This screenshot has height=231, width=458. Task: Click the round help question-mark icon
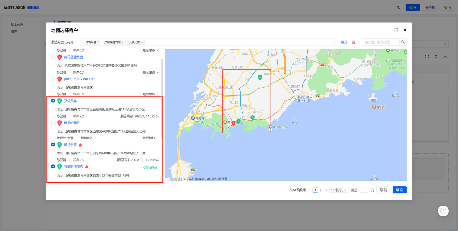pyautogui.click(x=443, y=211)
